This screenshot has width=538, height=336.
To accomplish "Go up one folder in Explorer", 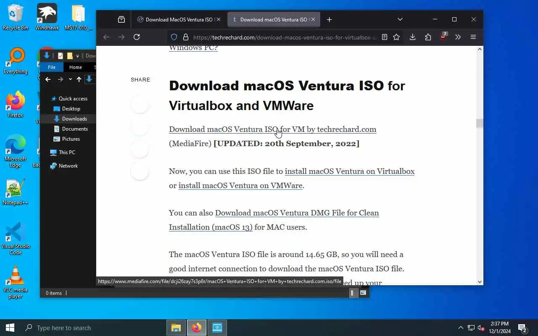I will point(79,79).
